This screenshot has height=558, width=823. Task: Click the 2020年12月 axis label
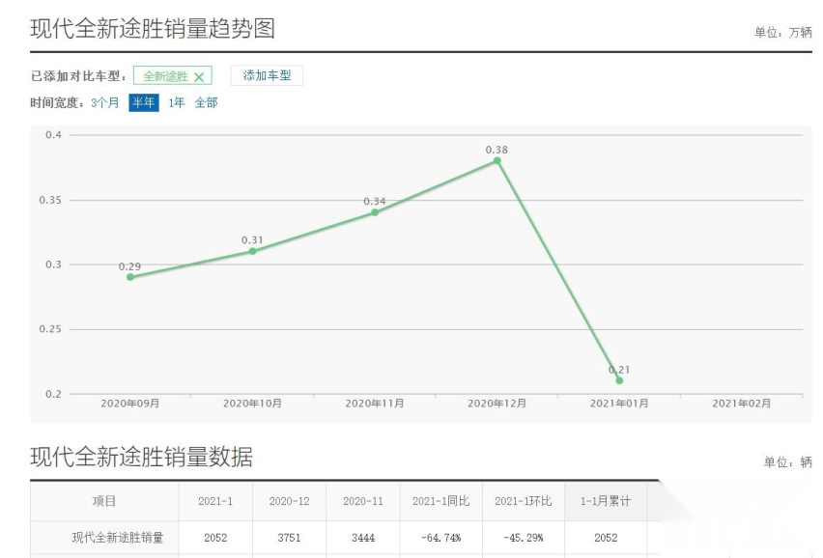497,404
